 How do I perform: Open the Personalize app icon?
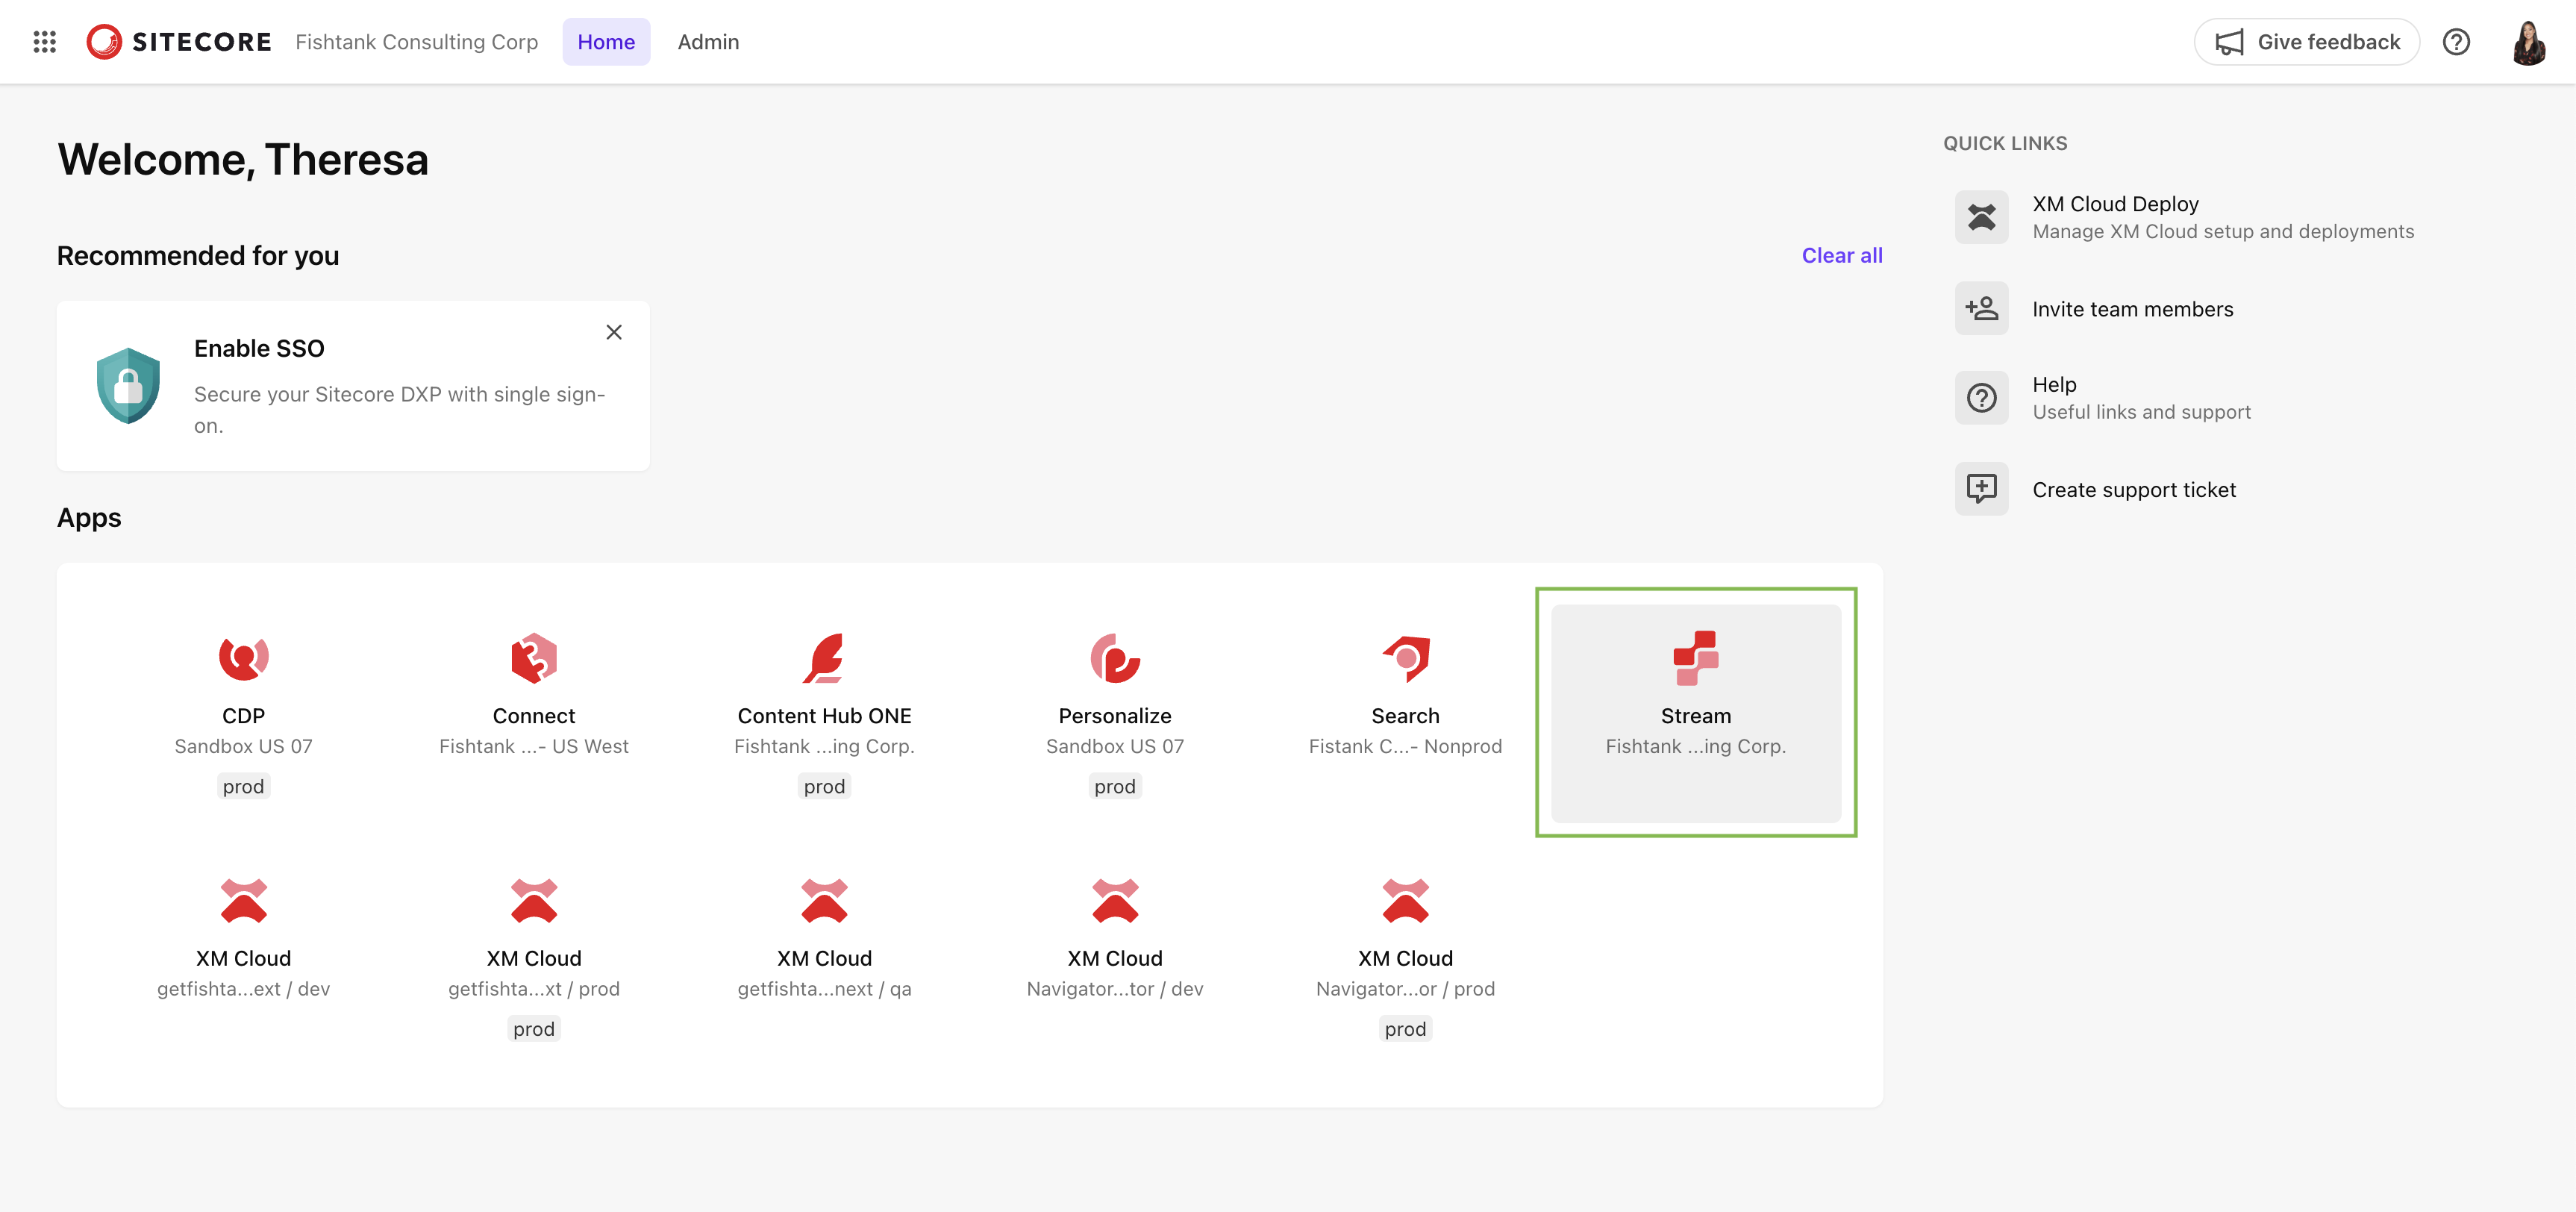tap(1114, 658)
